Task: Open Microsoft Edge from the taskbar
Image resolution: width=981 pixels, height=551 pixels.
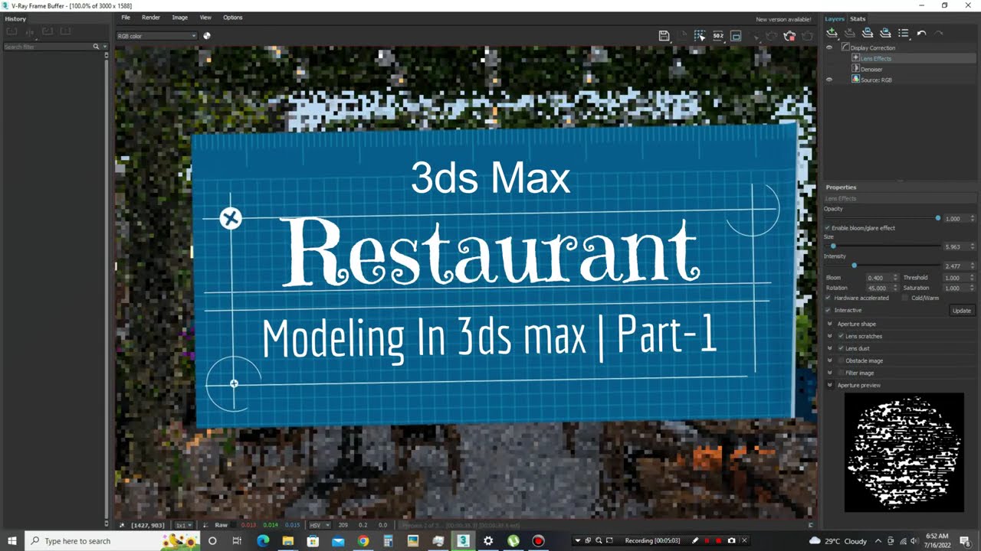Action: (263, 541)
